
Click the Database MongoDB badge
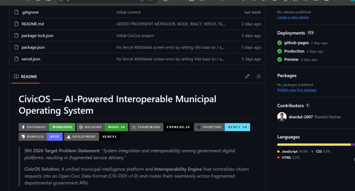point(47,127)
